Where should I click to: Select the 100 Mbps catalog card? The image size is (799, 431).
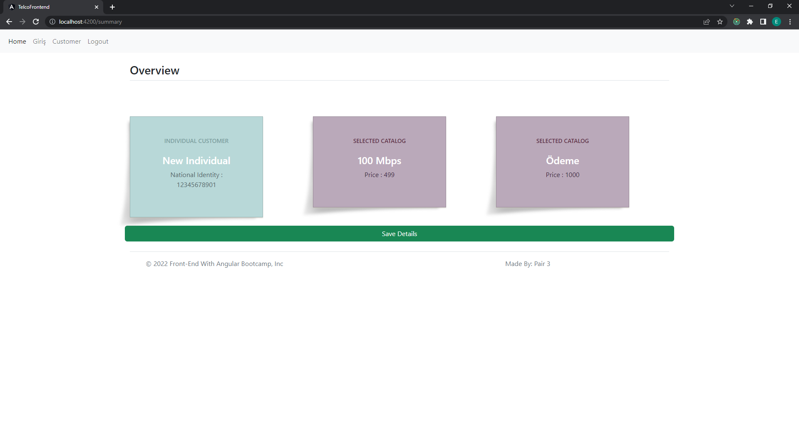click(x=379, y=162)
